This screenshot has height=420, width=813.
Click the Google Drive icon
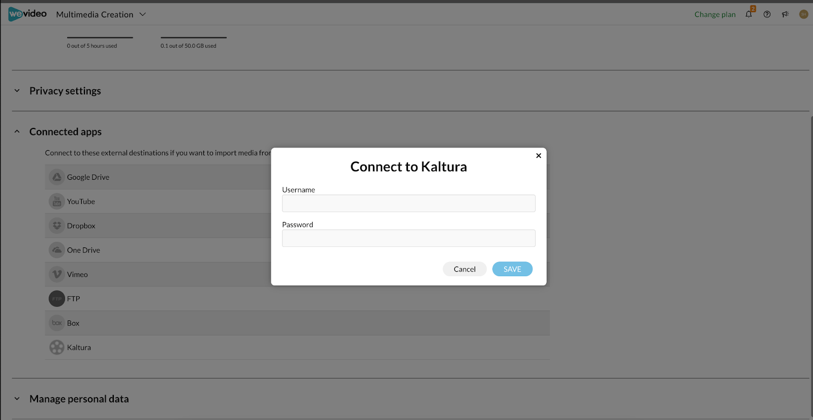coord(57,177)
